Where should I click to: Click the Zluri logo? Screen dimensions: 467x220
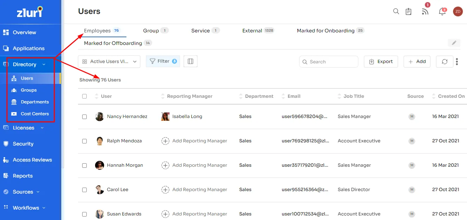click(x=30, y=12)
